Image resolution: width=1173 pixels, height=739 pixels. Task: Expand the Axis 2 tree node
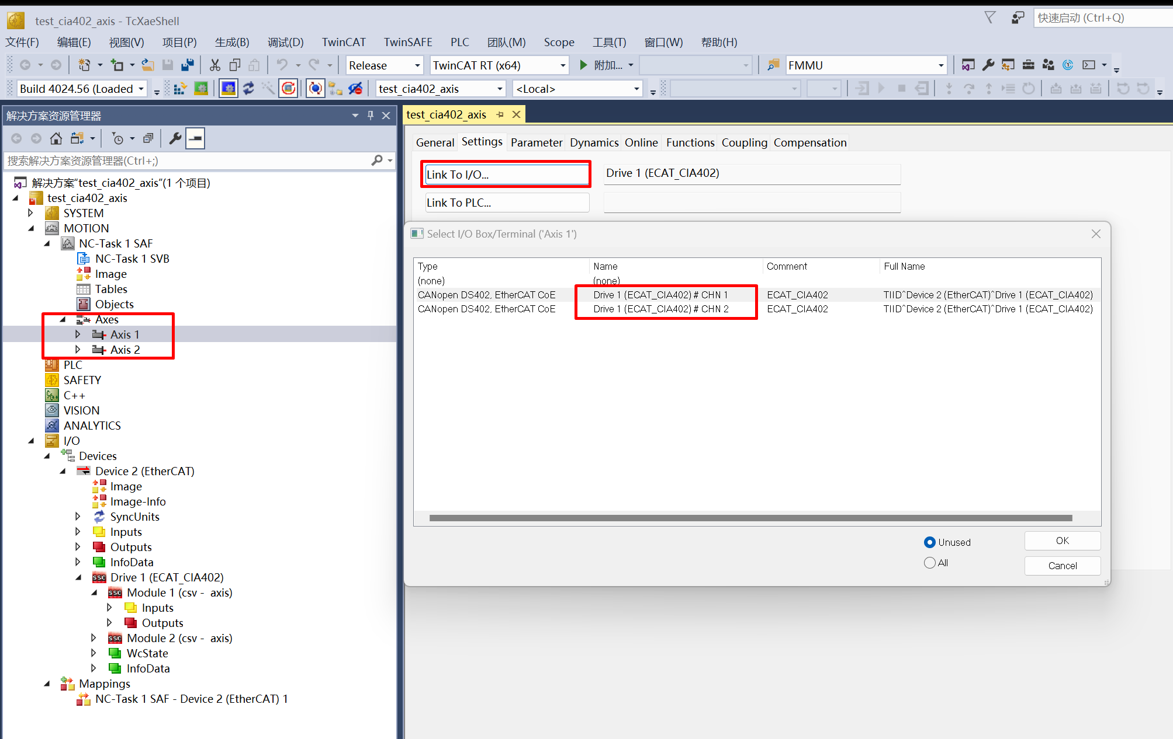pyautogui.click(x=78, y=350)
